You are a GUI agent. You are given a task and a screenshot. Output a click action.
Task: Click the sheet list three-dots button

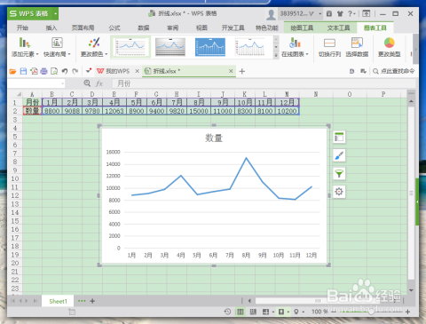coord(82,301)
